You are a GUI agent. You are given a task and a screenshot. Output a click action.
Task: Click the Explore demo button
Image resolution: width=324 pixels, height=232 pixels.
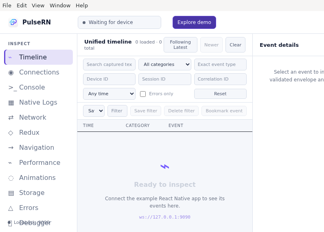(x=194, y=22)
